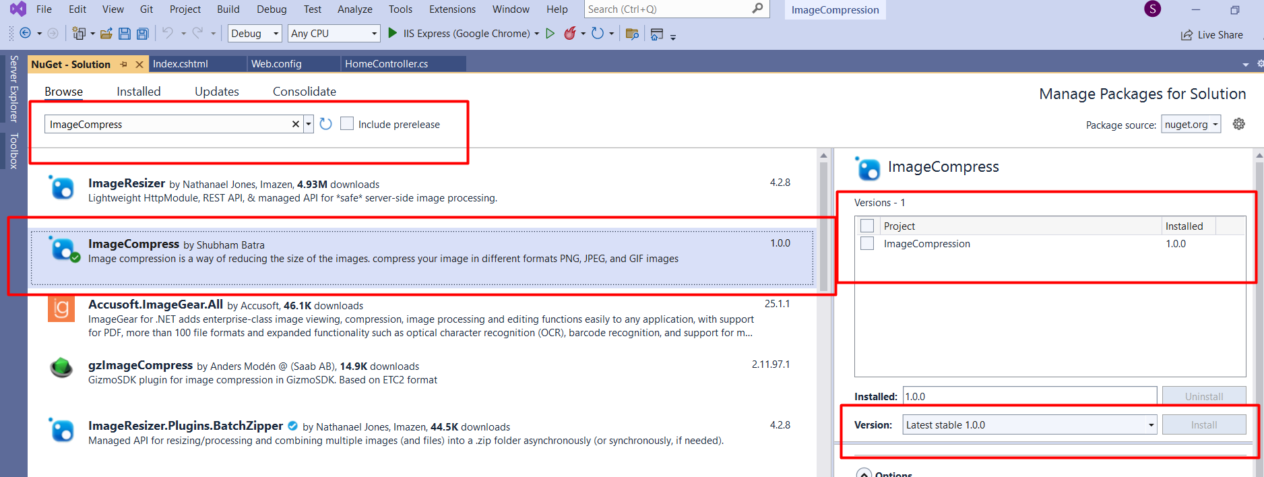Switch to the HomeController.cs document tab
The height and width of the screenshot is (477, 1264).
403,63
